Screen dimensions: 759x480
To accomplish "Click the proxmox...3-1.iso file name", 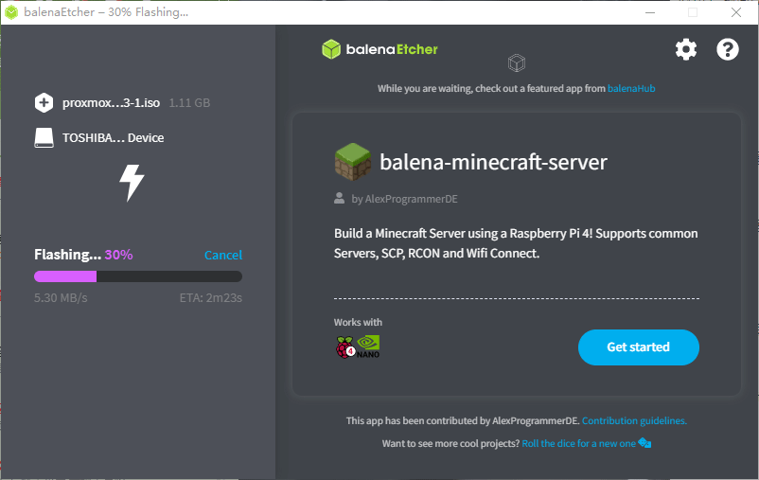I will point(111,102).
